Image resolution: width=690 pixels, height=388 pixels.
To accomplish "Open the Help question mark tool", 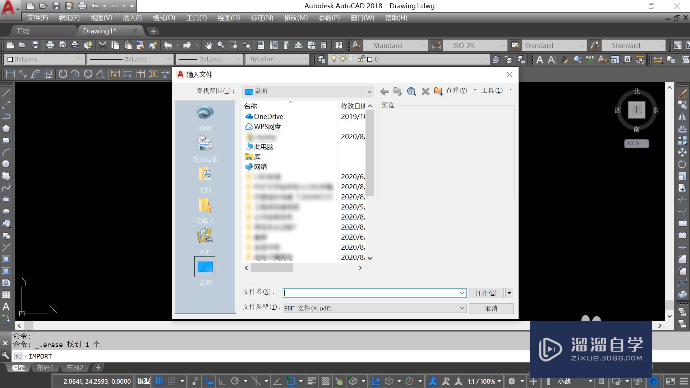I will pos(339,45).
